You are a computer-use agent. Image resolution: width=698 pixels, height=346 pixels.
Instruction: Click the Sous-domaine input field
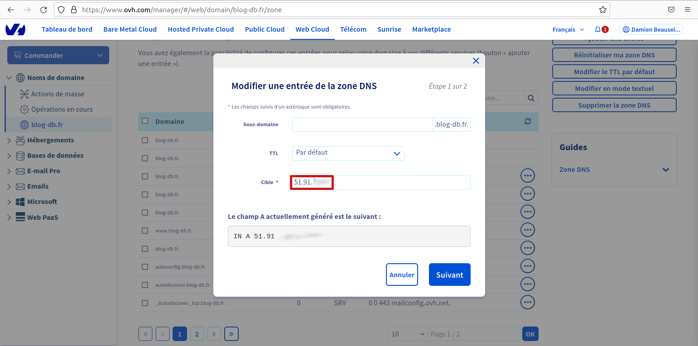362,124
